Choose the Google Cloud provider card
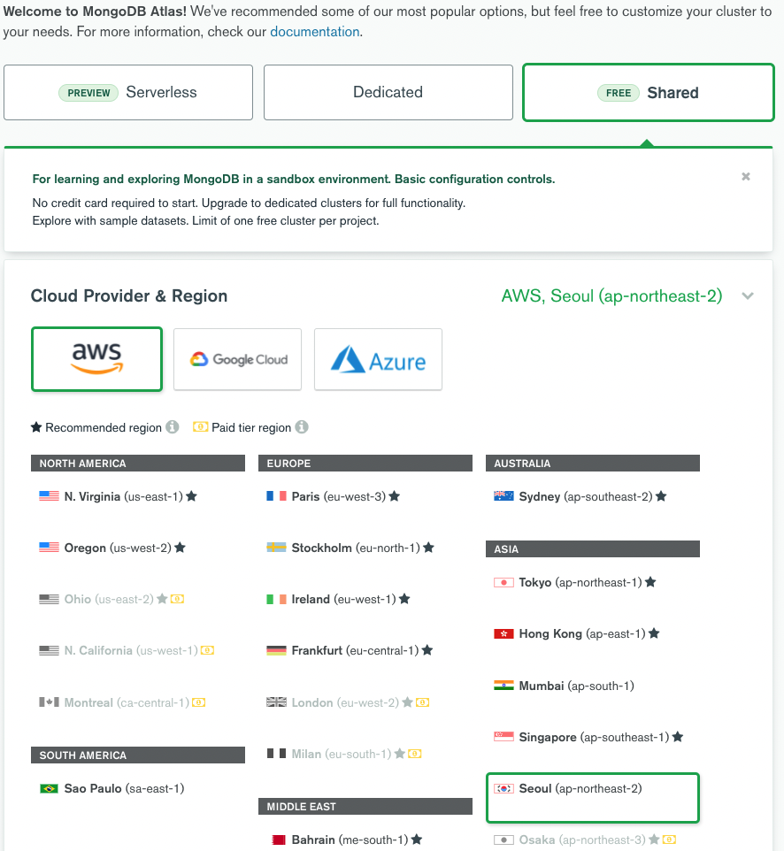 click(237, 359)
